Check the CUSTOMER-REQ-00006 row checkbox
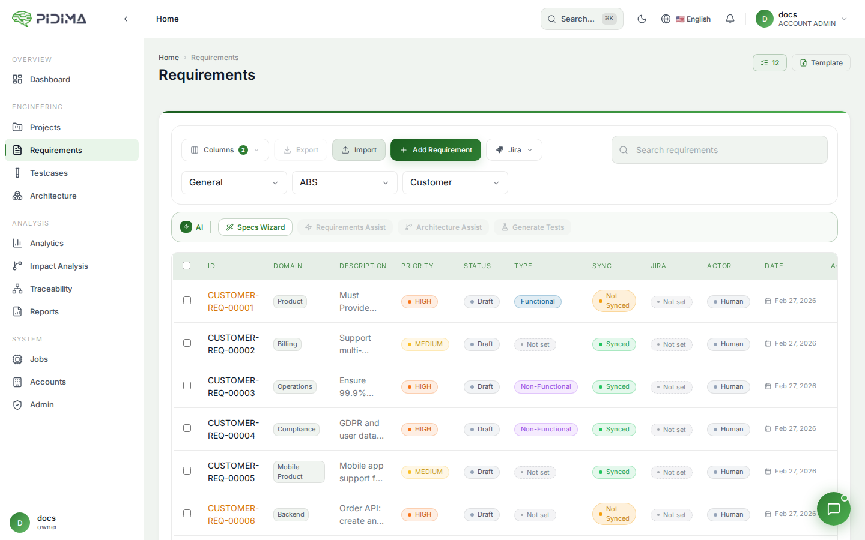The image size is (865, 540). pos(187,513)
